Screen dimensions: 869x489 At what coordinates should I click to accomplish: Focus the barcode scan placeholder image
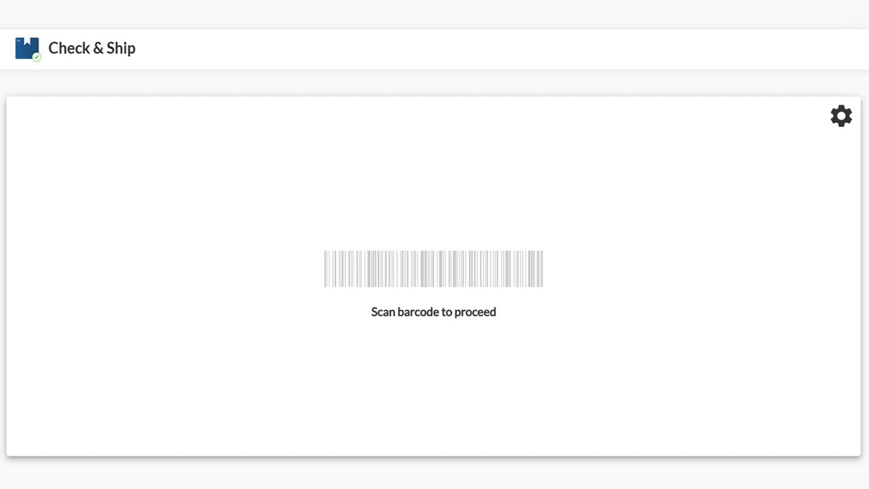point(433,268)
